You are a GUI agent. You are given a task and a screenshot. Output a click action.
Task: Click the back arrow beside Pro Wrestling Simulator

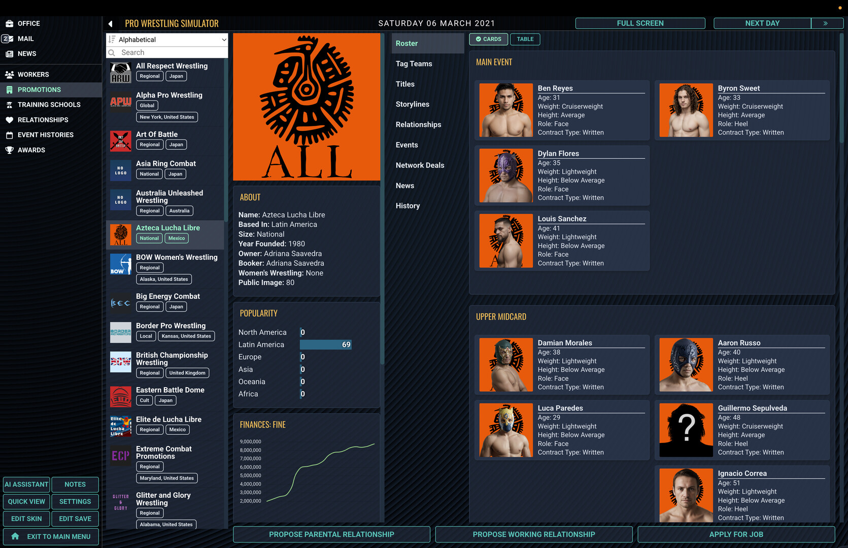[x=110, y=23]
